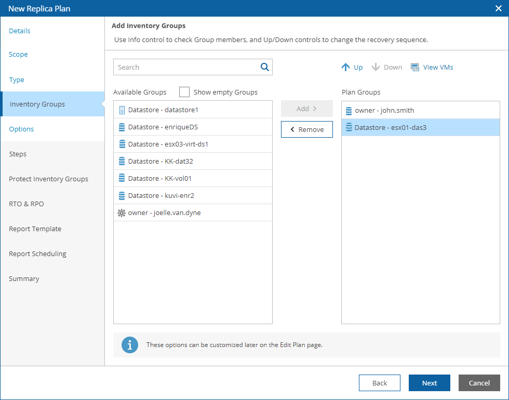
Task: Switch to the Options step
Action: pyautogui.click(x=21, y=129)
